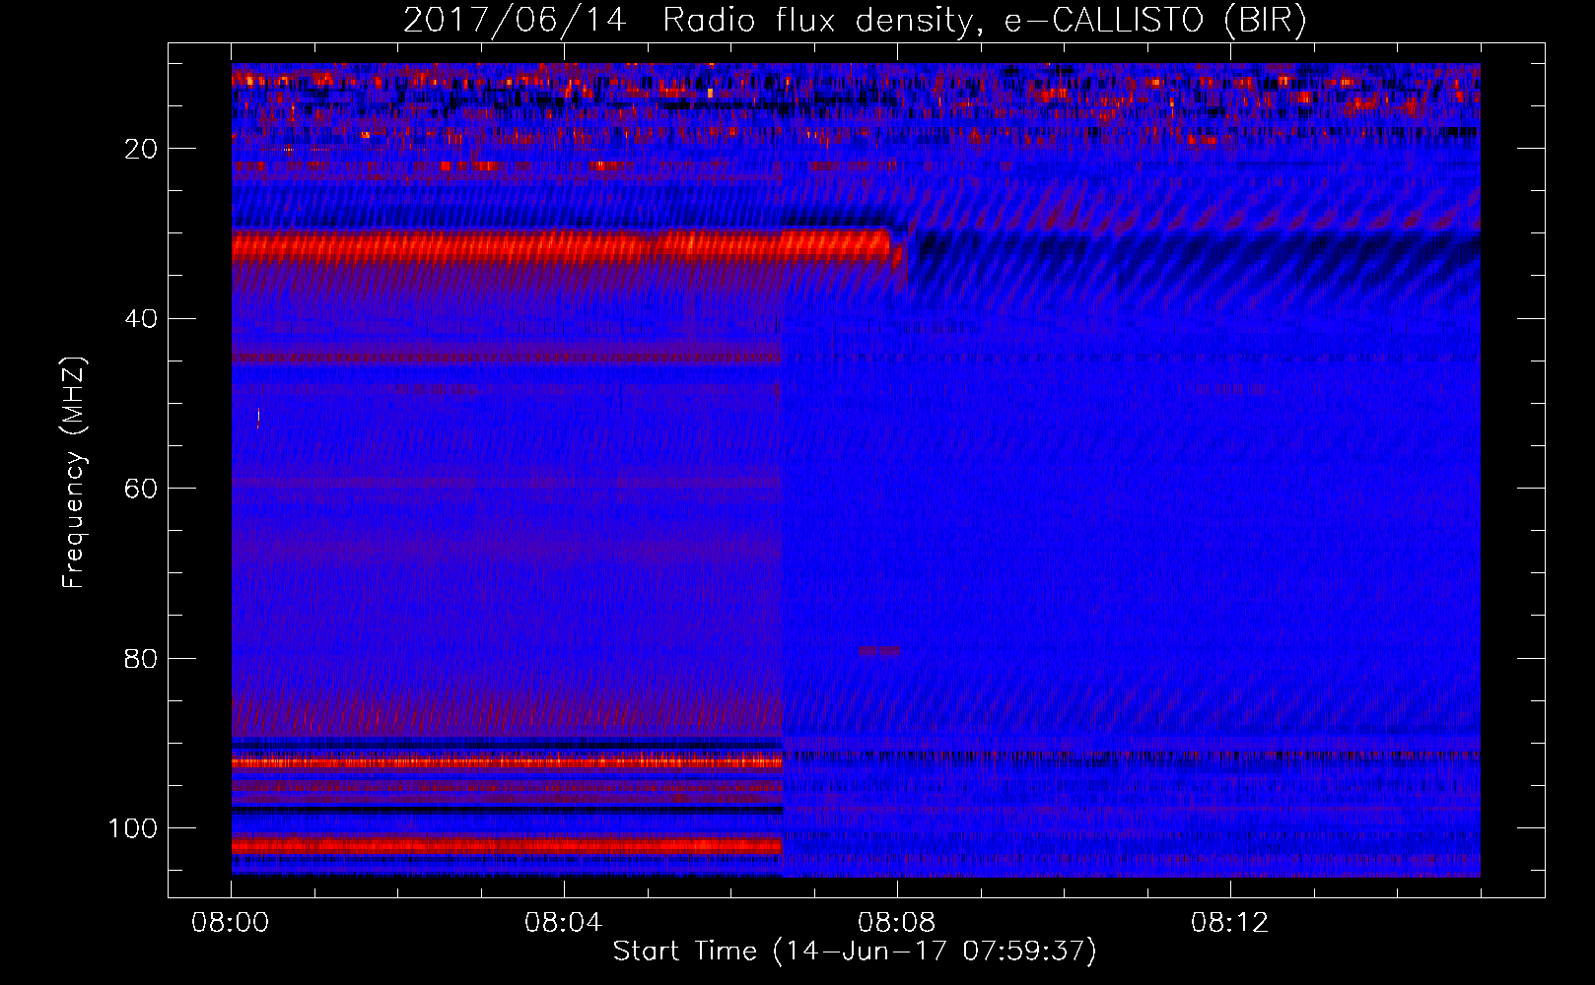1595x985 pixels.
Task: Click the "80" frequency tick label
Action: point(142,658)
